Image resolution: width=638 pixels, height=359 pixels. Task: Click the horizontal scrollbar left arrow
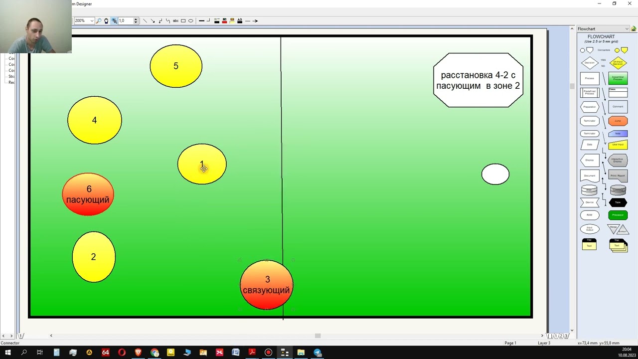(x=51, y=336)
